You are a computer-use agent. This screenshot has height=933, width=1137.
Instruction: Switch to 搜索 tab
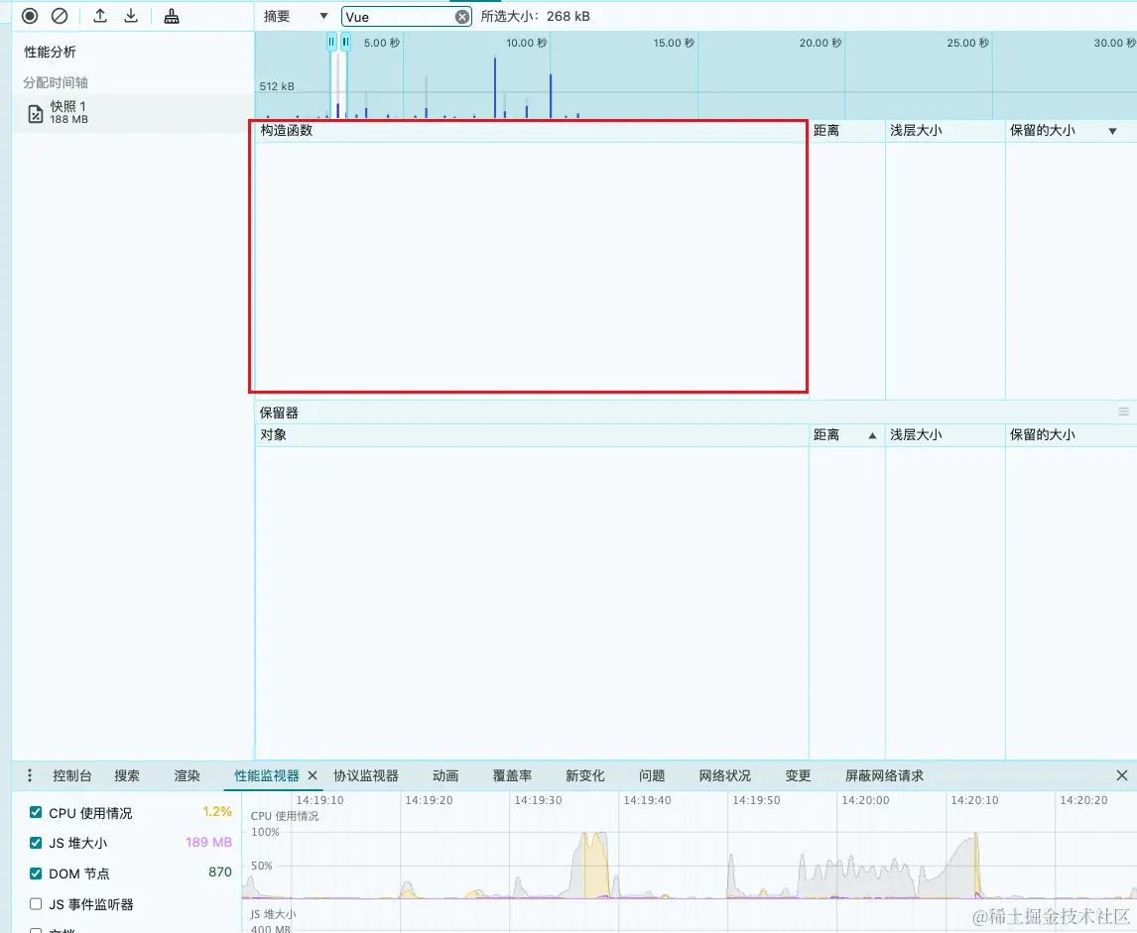pyautogui.click(x=127, y=775)
